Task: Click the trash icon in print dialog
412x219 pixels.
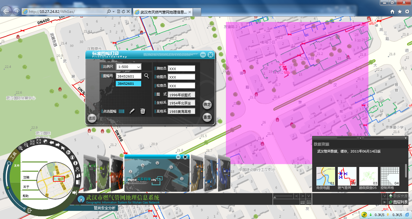Action: [x=143, y=111]
